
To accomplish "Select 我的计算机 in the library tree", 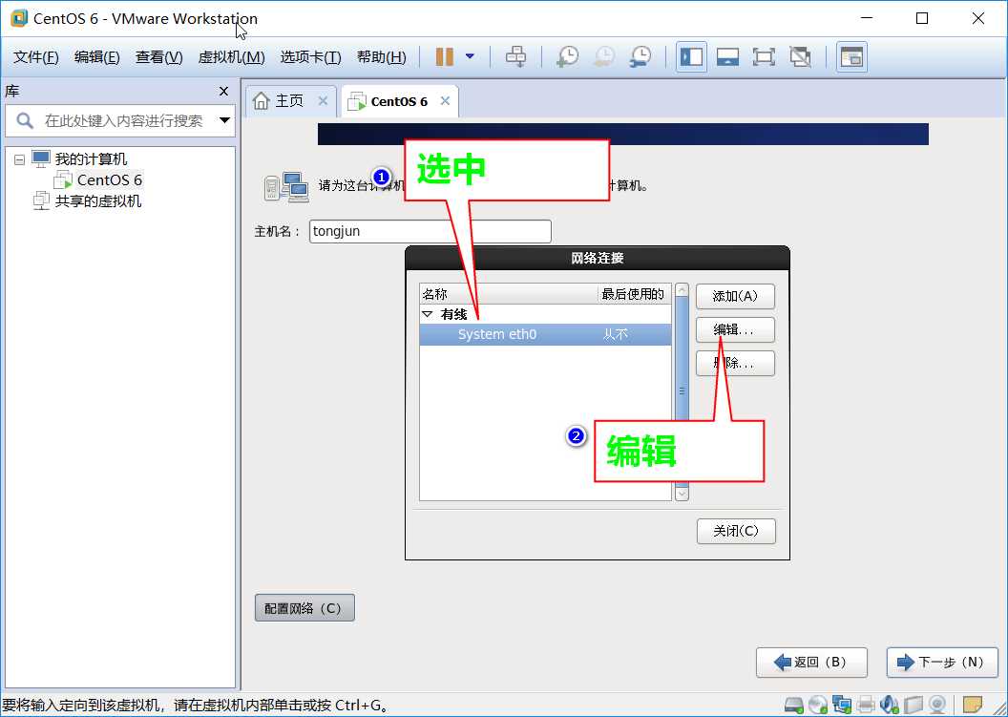I will click(91, 158).
